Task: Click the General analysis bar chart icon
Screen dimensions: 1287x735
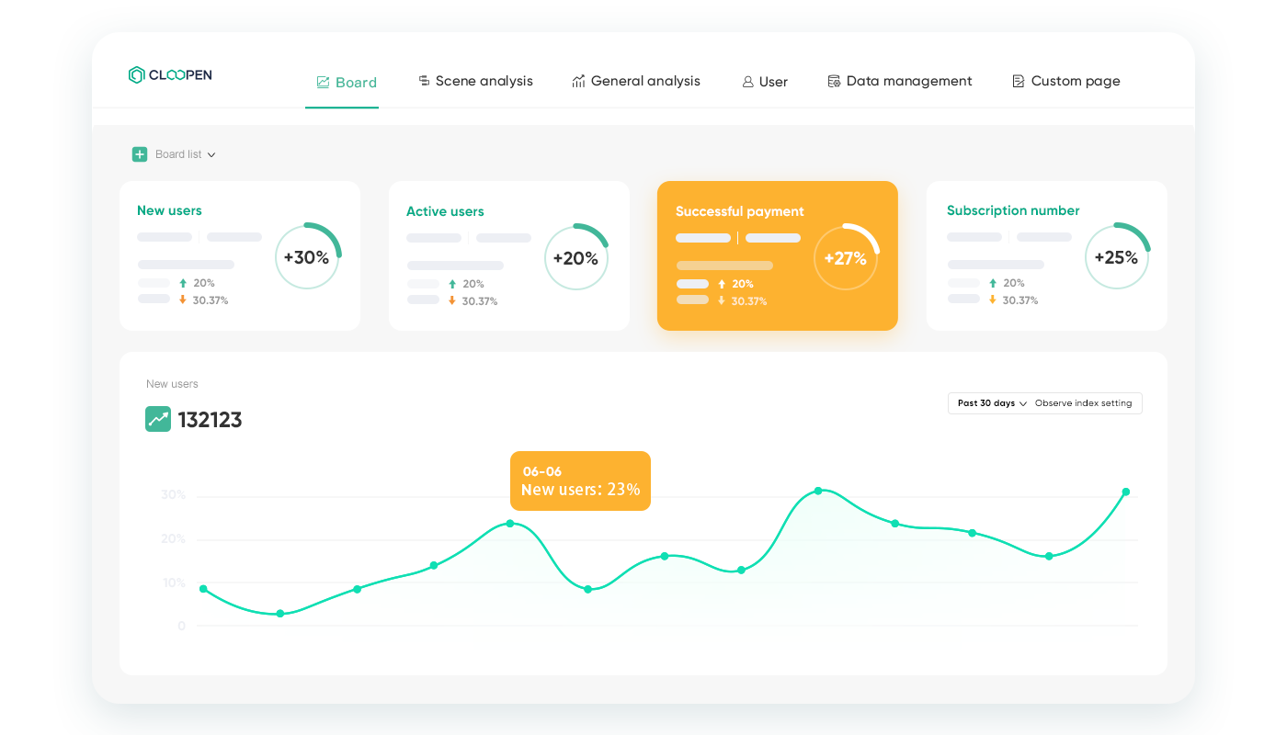Action: tap(578, 81)
